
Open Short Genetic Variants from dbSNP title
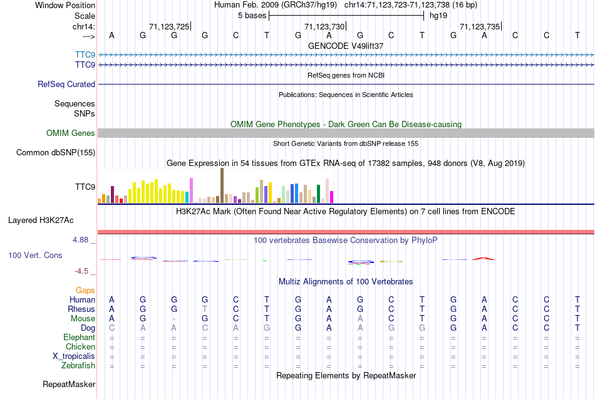coord(346,143)
